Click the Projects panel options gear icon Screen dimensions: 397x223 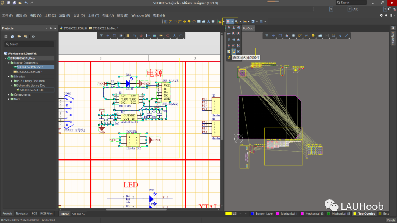pos(33,36)
